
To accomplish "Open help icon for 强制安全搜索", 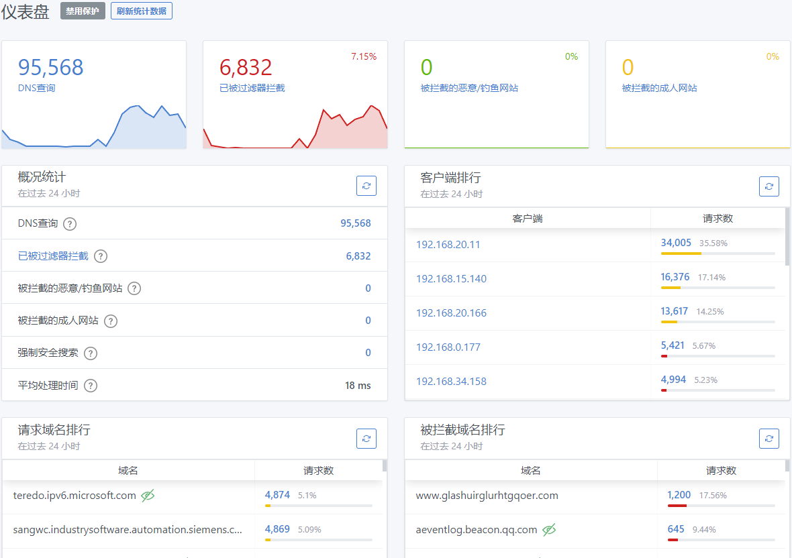I will coord(91,353).
